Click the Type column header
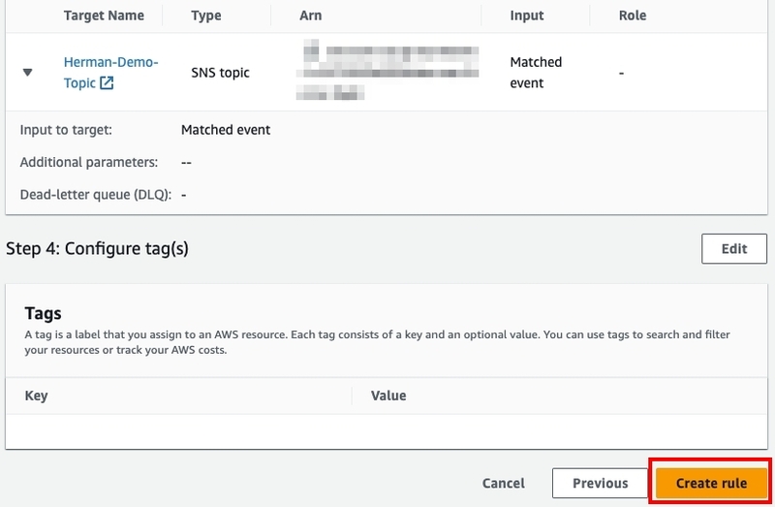775x507 pixels. click(206, 16)
